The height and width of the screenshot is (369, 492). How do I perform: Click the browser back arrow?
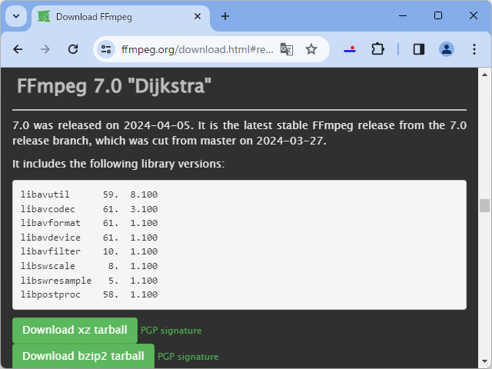click(18, 49)
